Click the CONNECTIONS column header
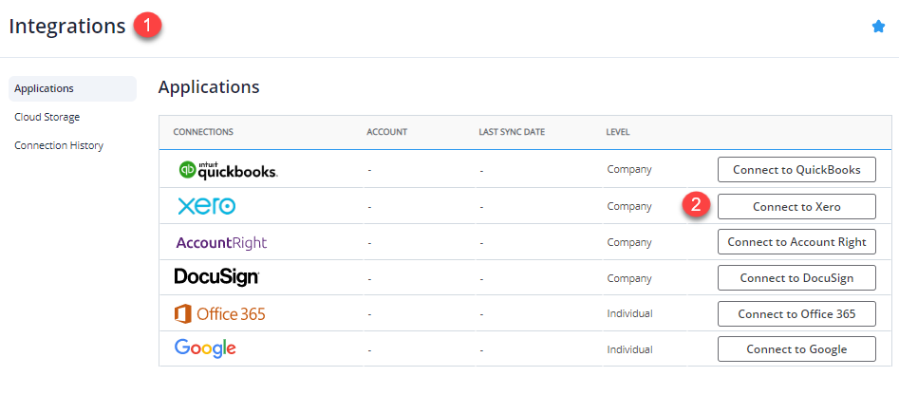Viewport: 899px width, 395px height. tap(203, 132)
